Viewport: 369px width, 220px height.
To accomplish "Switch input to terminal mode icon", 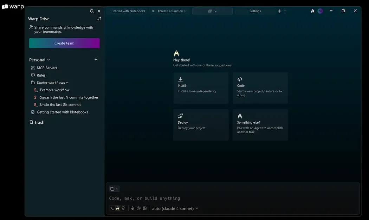I will (x=112, y=208).
